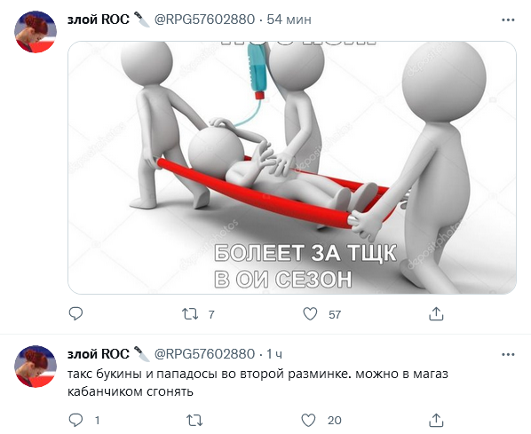Click @RPG57602880 handle in the first tweet
The height and width of the screenshot is (434, 531).
point(204,20)
